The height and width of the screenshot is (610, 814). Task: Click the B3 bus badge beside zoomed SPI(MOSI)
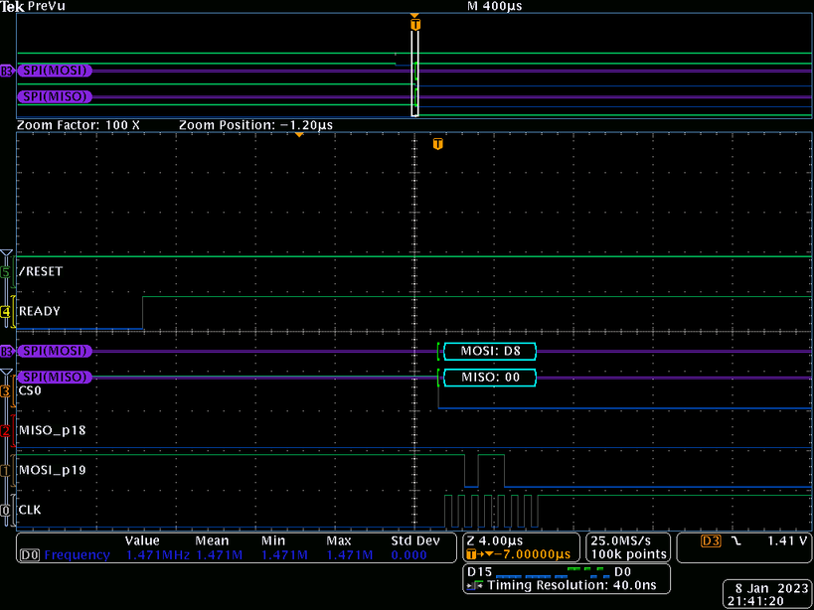[x=6, y=351]
